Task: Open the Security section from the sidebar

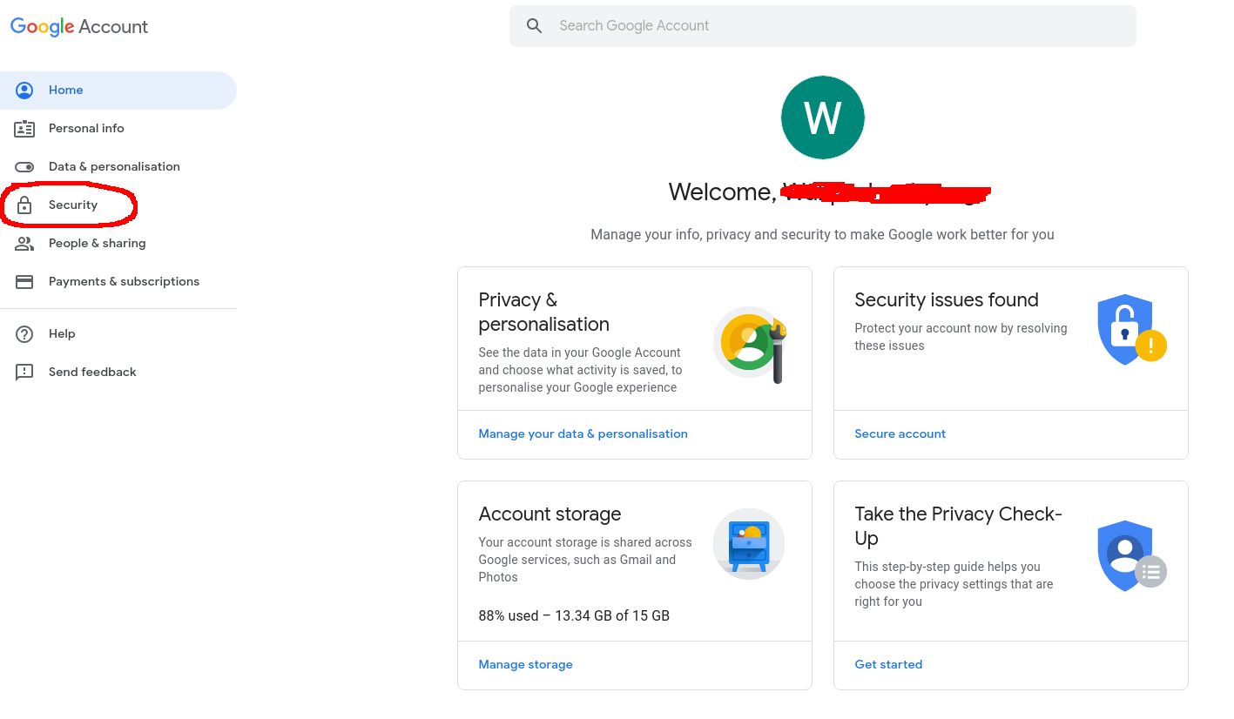Action: tap(73, 204)
